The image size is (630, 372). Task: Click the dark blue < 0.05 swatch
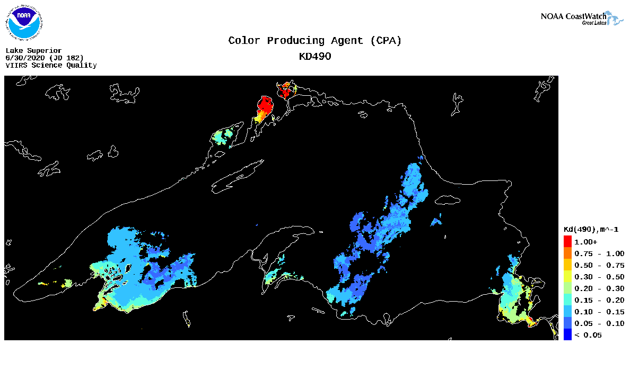pyautogui.click(x=567, y=335)
